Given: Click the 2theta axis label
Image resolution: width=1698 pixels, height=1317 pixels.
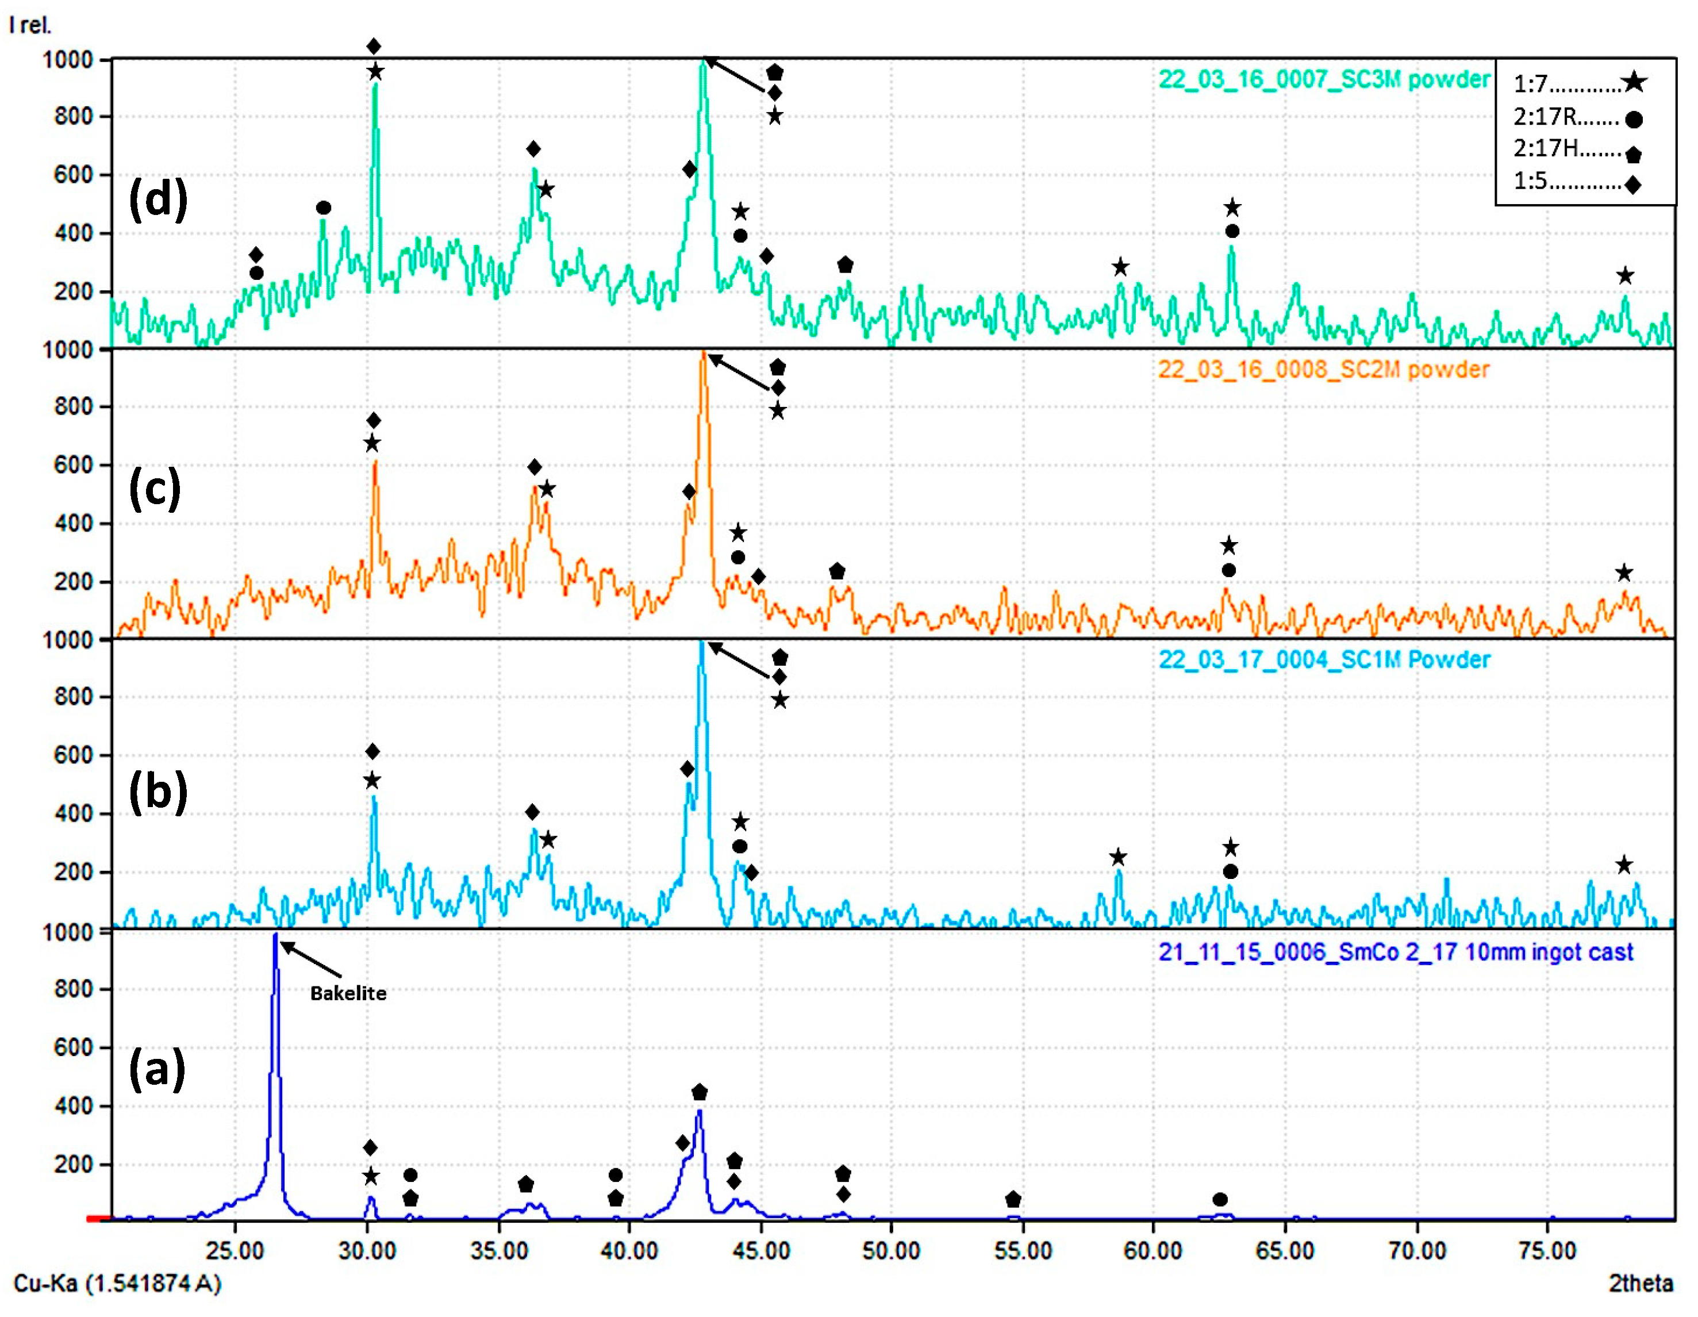Looking at the screenshot, I should click(1641, 1282).
